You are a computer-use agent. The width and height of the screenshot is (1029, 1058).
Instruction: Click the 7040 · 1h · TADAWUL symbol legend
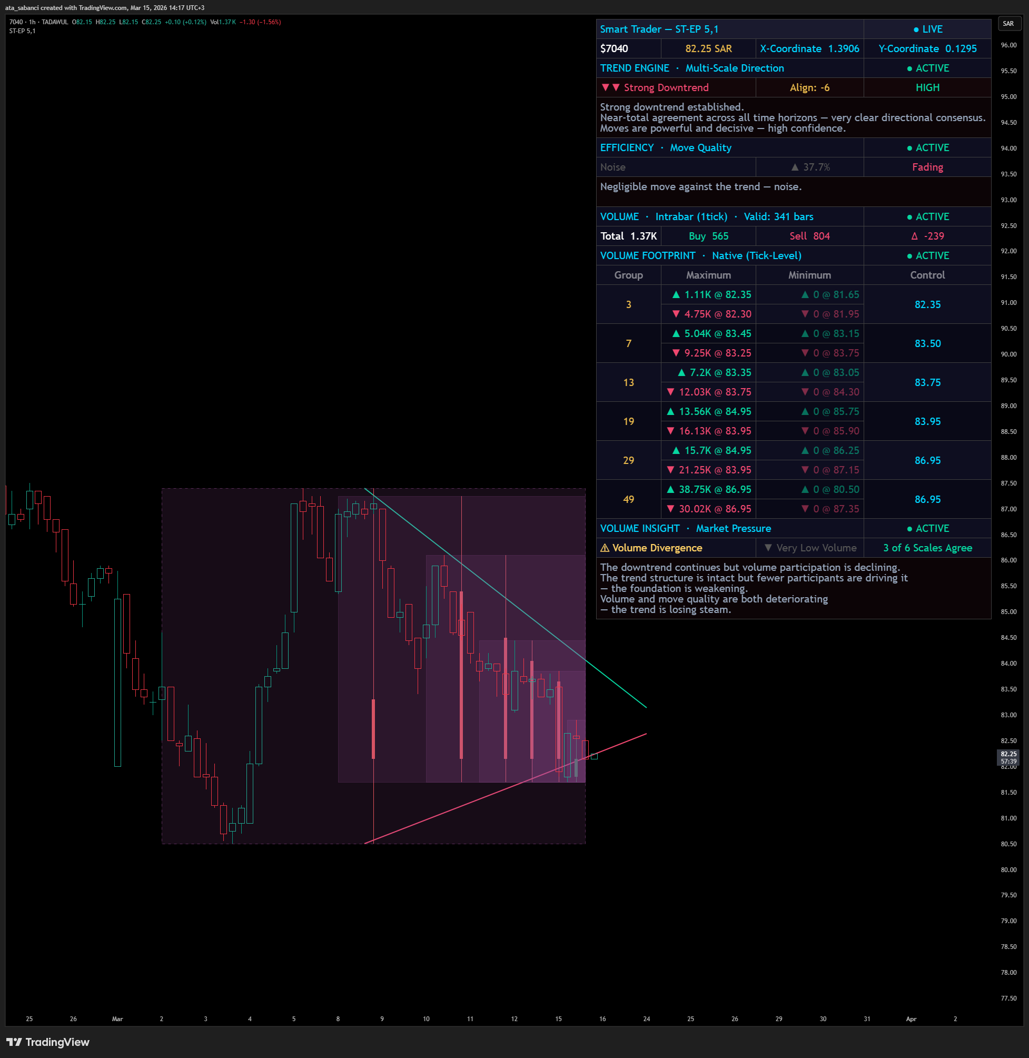(38, 22)
